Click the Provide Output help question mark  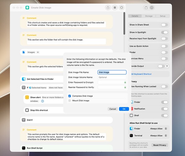point(167,66)
